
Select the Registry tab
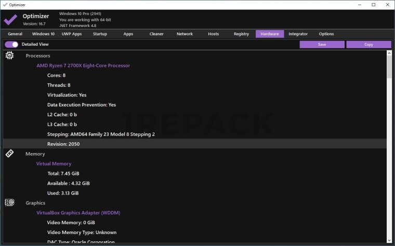[241, 34]
